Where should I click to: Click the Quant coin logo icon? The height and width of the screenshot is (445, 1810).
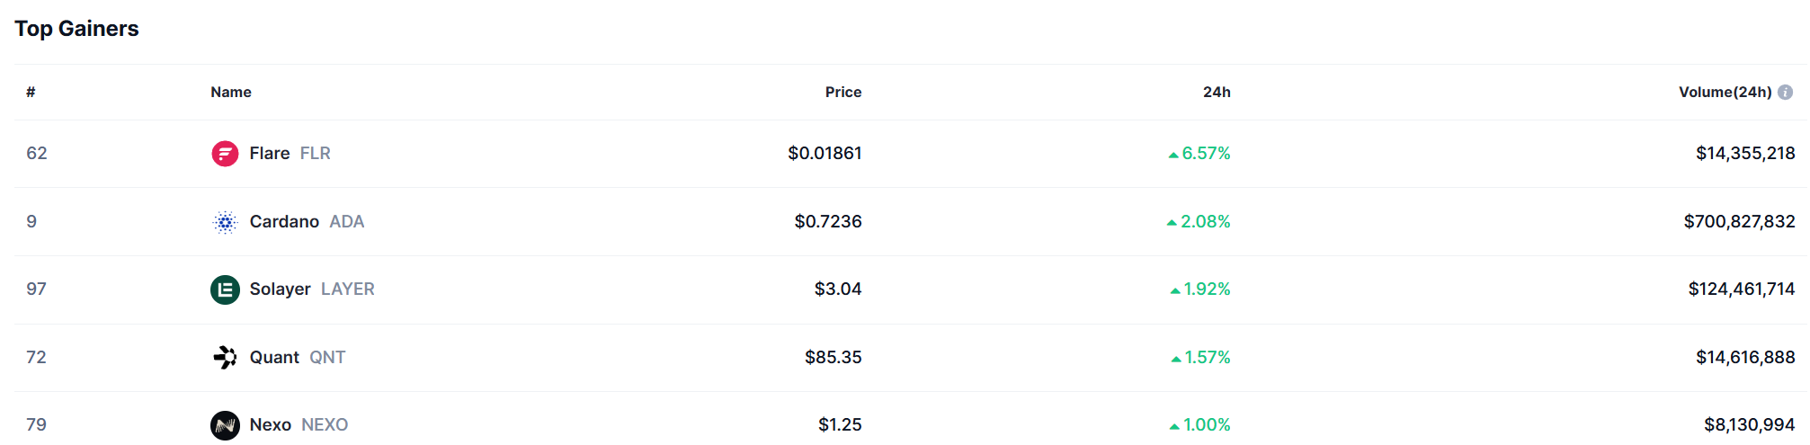point(225,358)
